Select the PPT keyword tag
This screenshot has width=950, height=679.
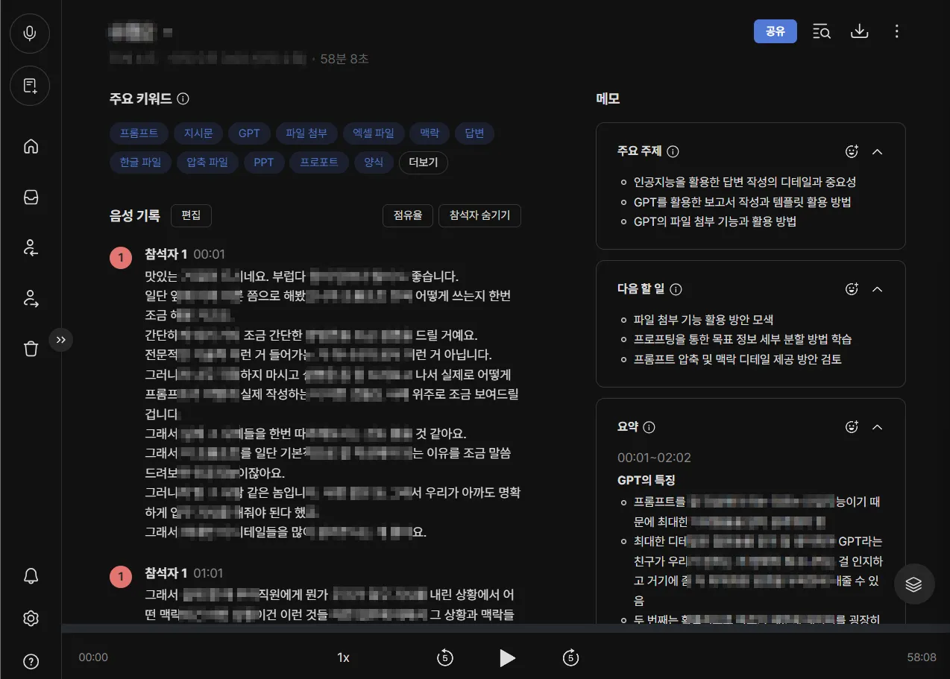[264, 162]
